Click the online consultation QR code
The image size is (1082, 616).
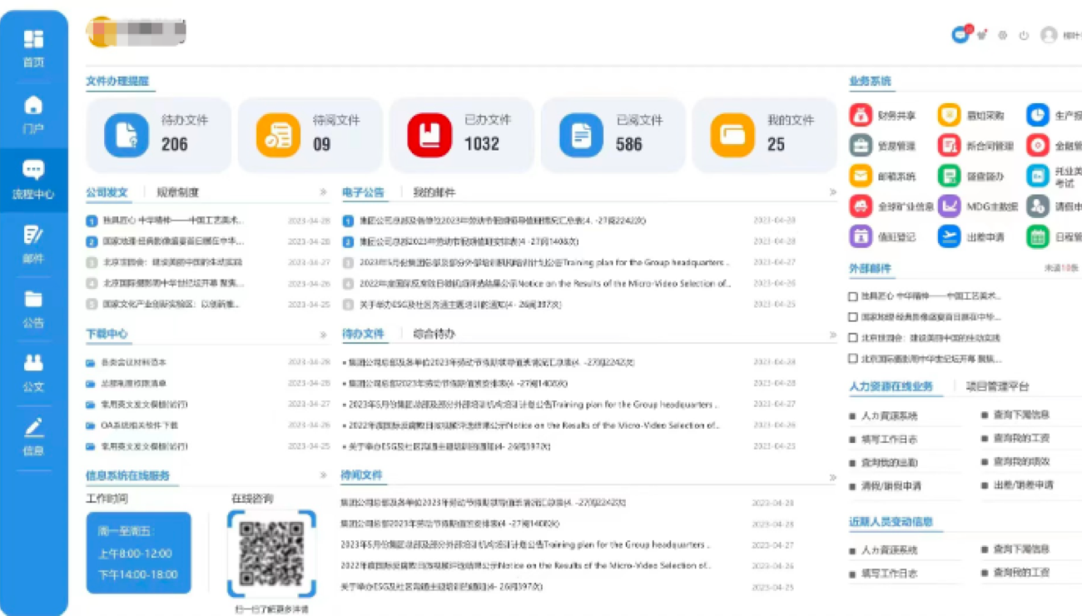pyautogui.click(x=271, y=553)
